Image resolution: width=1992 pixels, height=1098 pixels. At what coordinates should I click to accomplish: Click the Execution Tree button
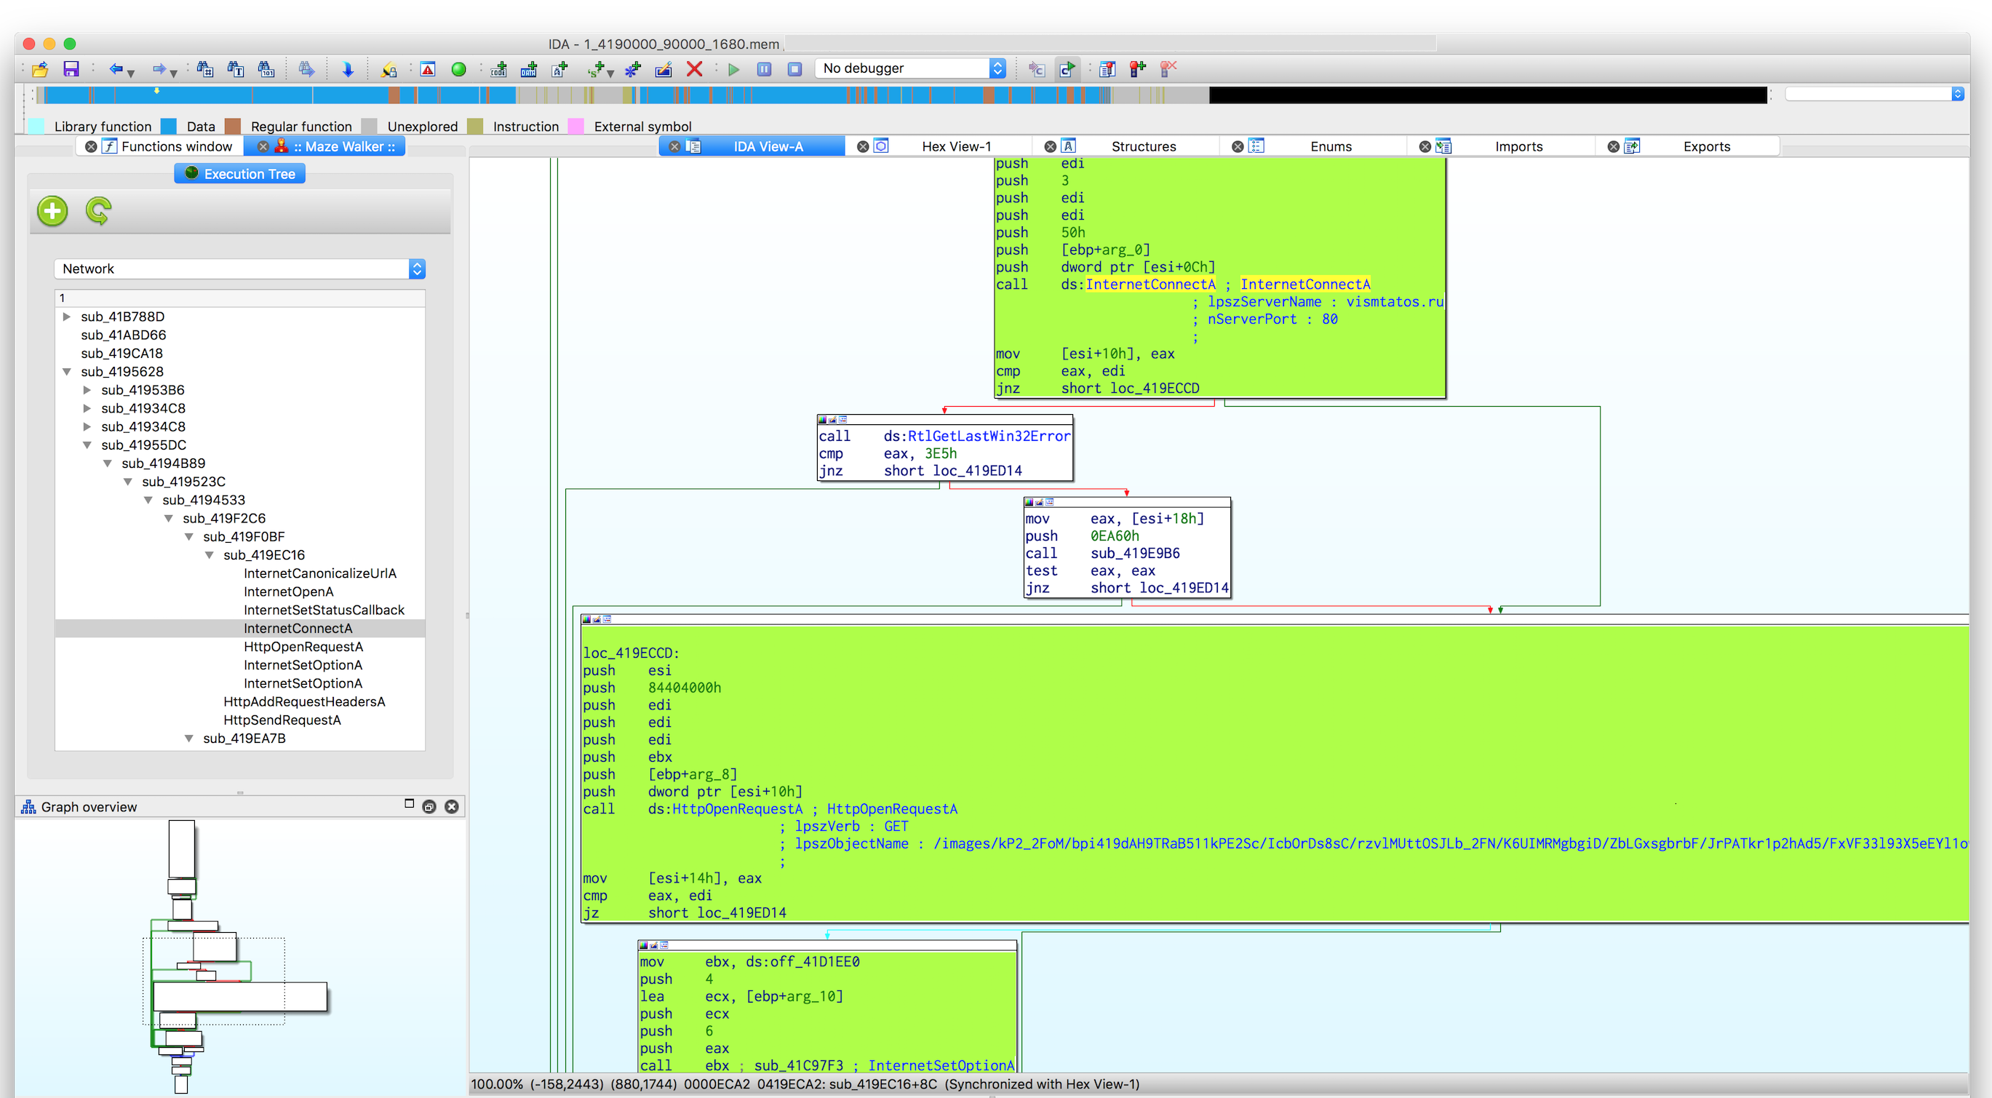pyautogui.click(x=239, y=174)
